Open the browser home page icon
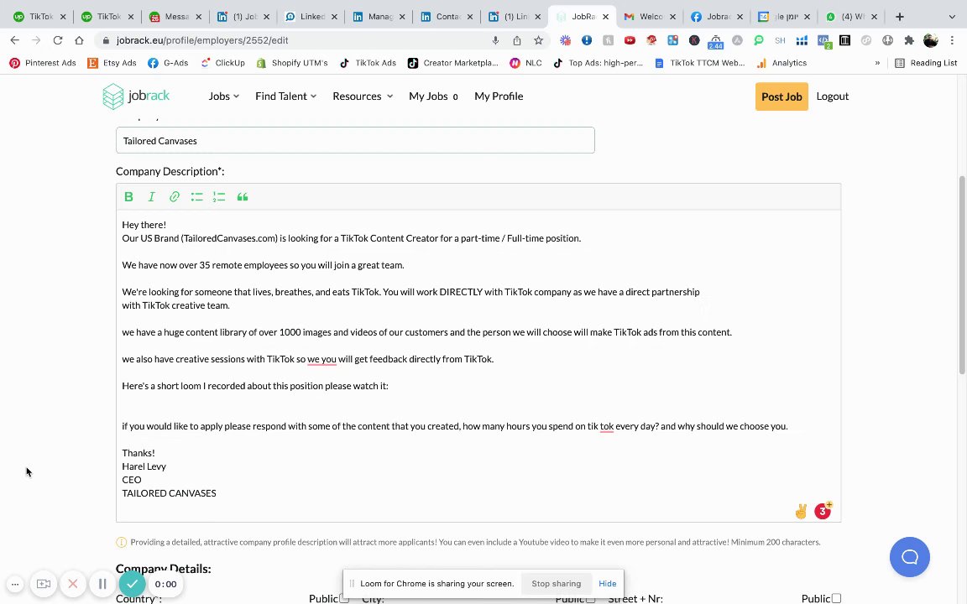The image size is (967, 604). coord(79,40)
